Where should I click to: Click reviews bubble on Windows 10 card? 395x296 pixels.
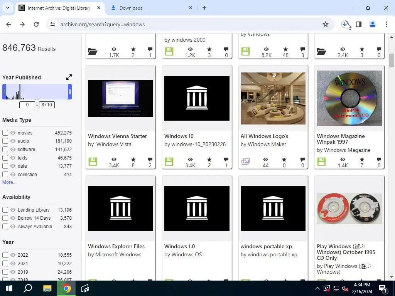coord(226,160)
